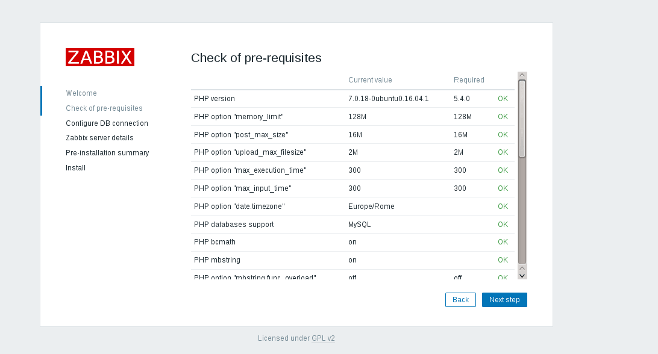Click the PHP version row

[215, 99]
